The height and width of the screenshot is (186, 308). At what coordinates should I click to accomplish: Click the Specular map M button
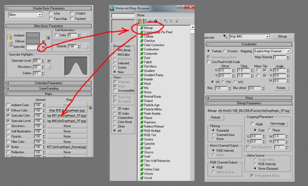(x=44, y=47)
